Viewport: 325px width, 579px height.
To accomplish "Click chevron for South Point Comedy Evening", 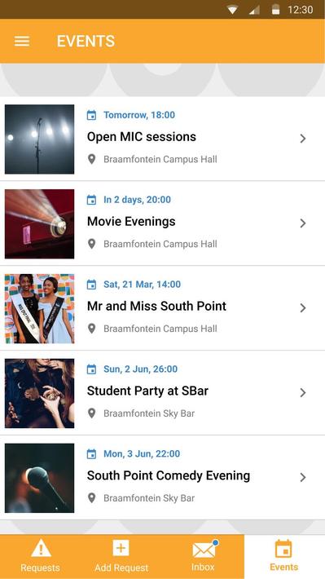I will [303, 477].
